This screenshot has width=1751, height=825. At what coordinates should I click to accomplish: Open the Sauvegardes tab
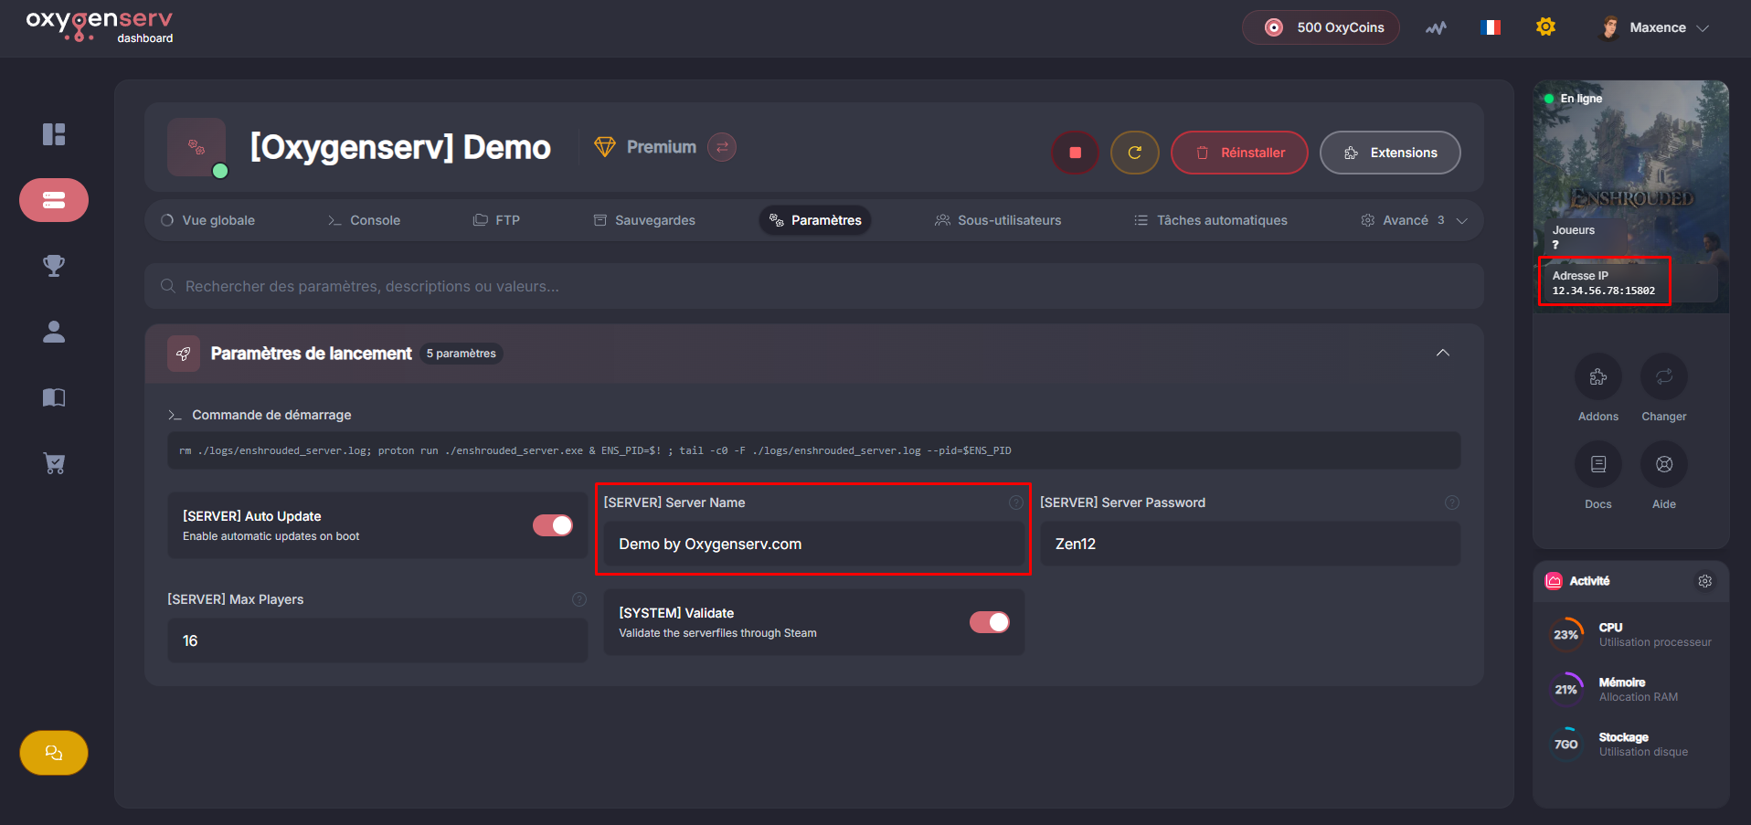(644, 220)
